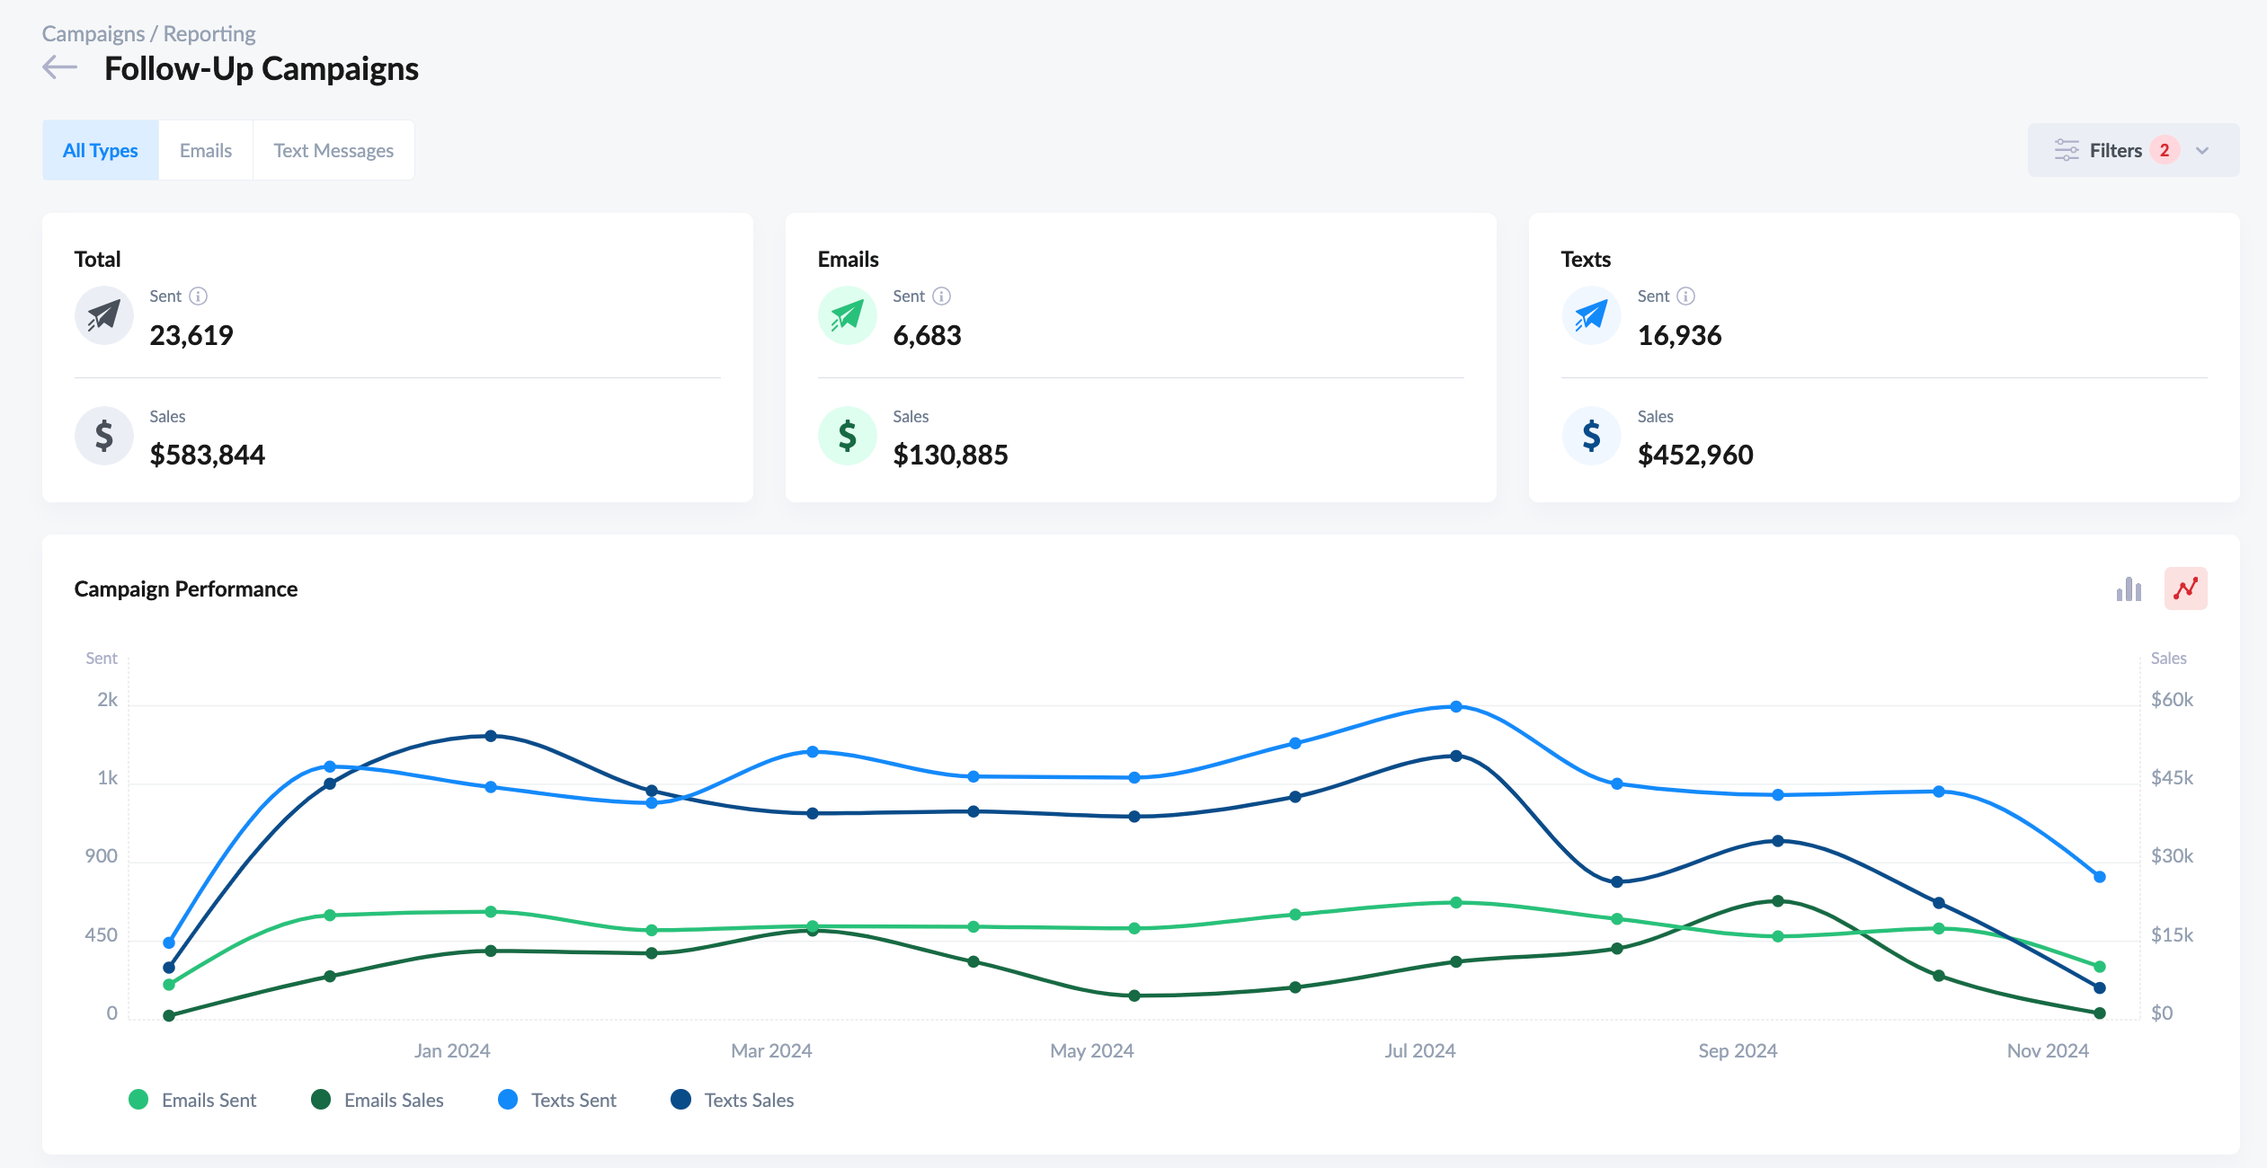Screen dimensions: 2267x1168
Task: Open the Text Messages tab
Action: 333,149
